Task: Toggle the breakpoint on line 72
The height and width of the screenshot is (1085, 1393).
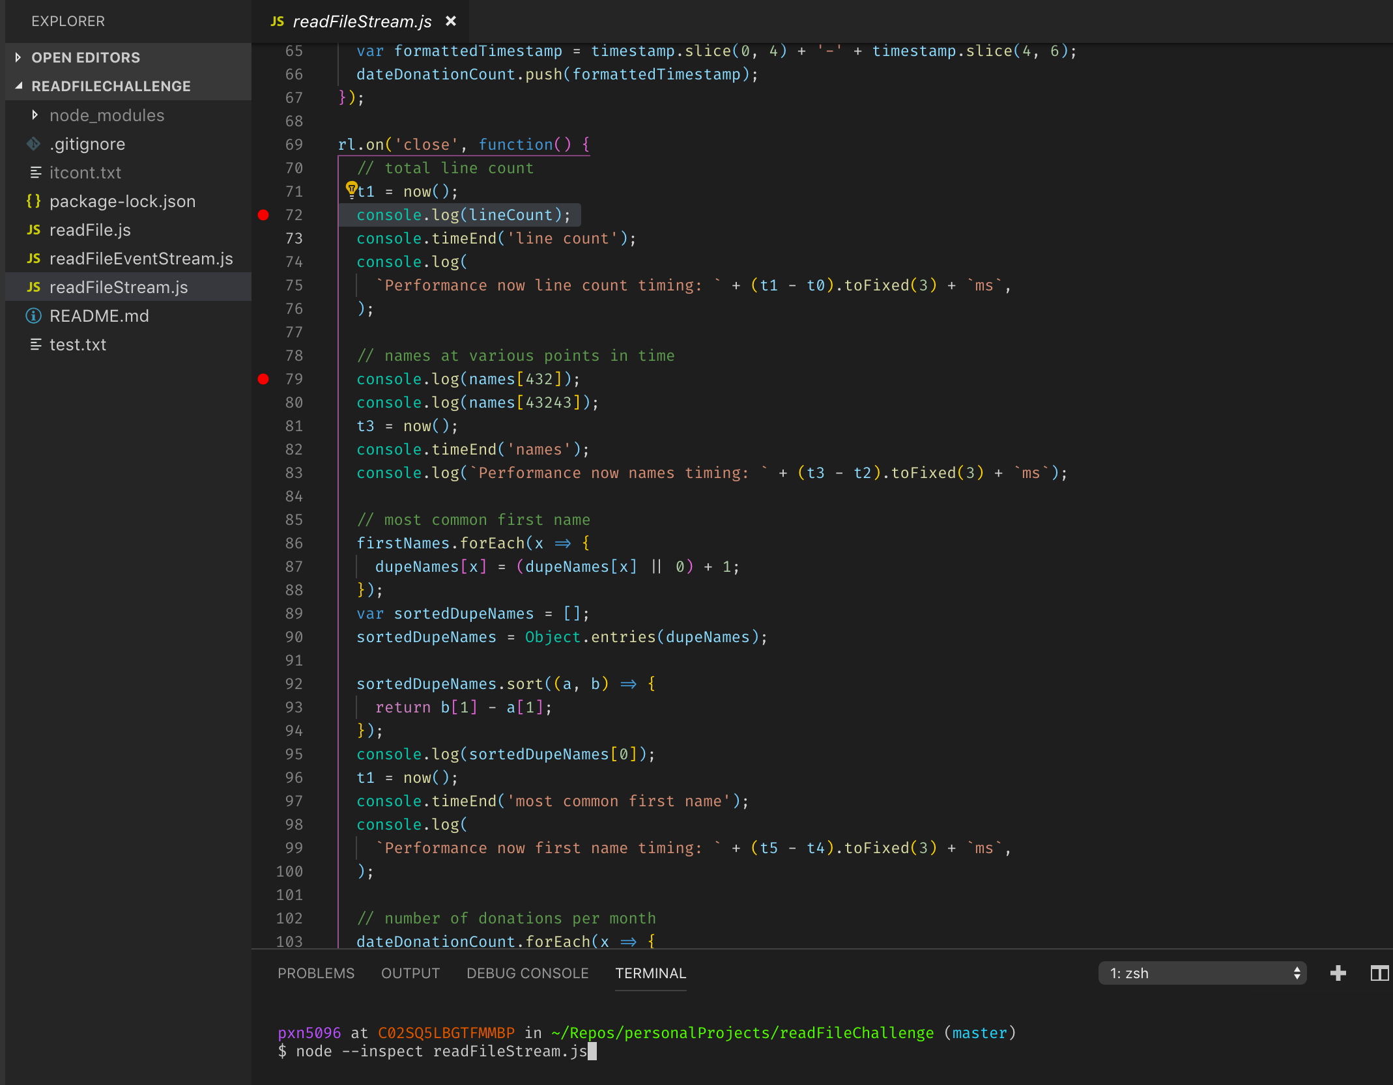Action: (x=263, y=215)
